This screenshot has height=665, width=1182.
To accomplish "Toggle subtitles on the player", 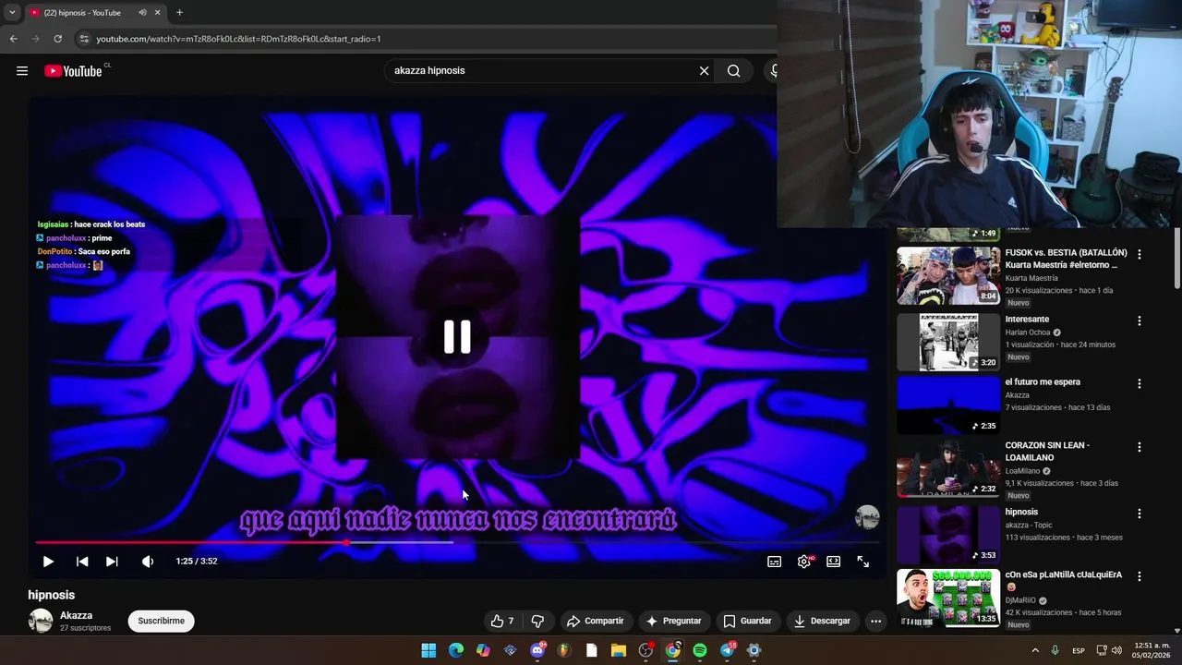I will pos(774,562).
